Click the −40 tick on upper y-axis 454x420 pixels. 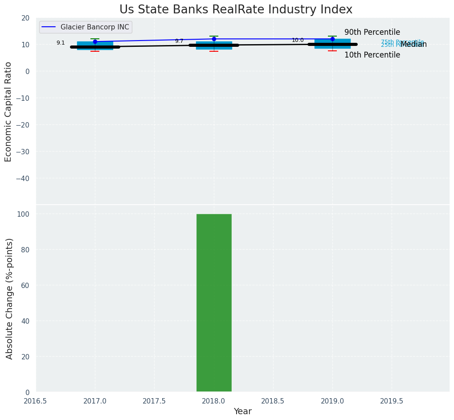tap(22, 178)
